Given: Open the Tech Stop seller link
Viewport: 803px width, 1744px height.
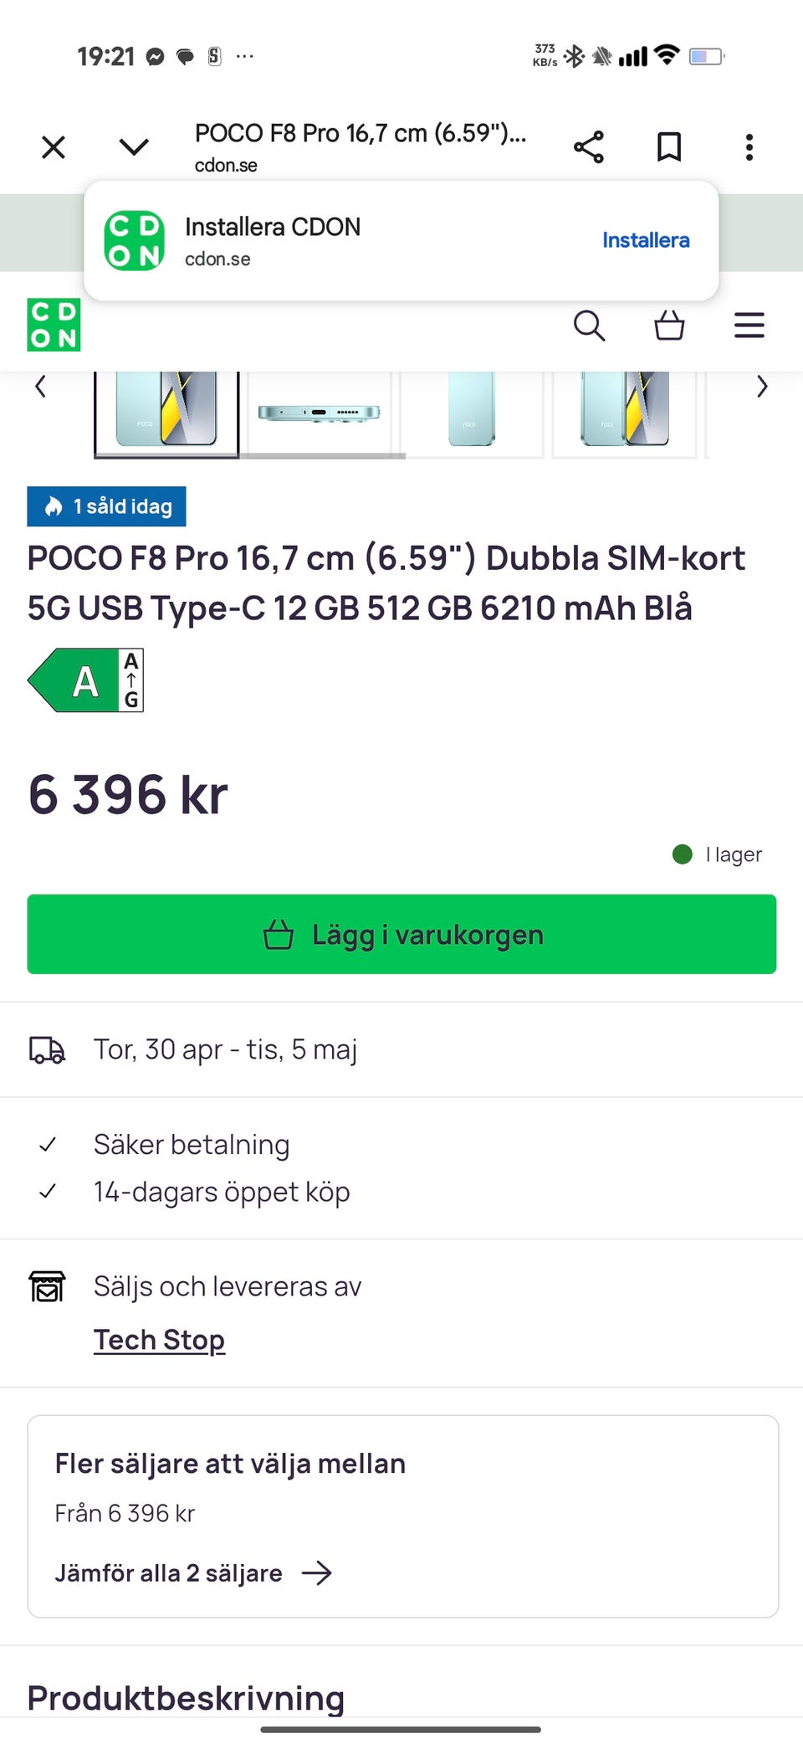Looking at the screenshot, I should pyautogui.click(x=159, y=1340).
